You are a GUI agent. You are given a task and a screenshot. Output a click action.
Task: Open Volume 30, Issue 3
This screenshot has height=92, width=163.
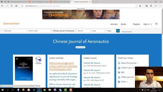point(92,85)
